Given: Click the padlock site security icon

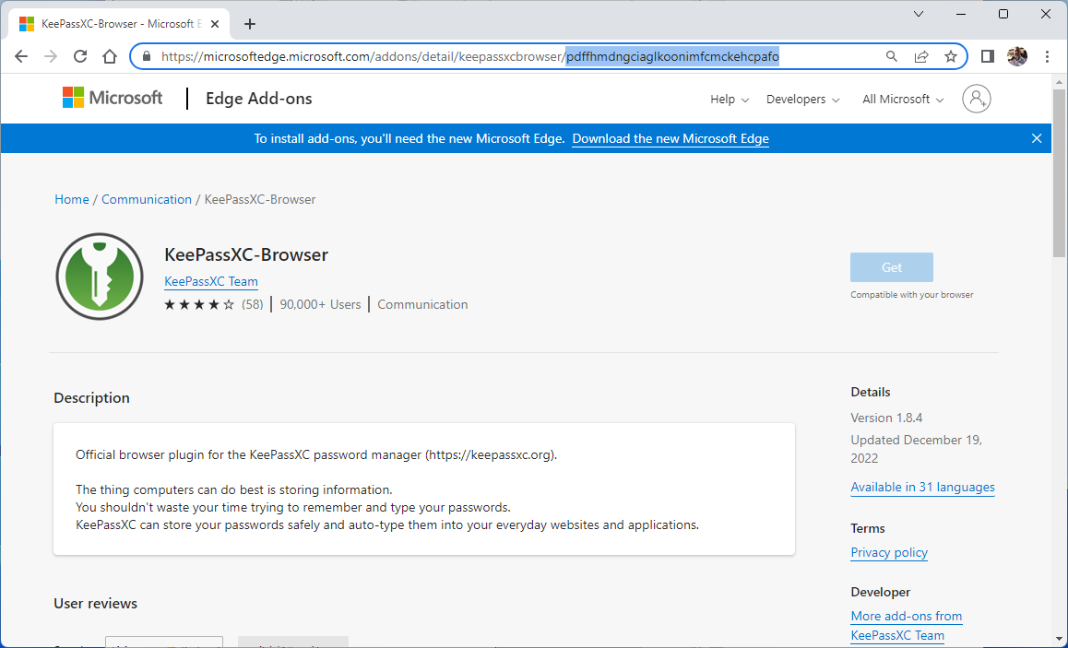Looking at the screenshot, I should [x=146, y=56].
